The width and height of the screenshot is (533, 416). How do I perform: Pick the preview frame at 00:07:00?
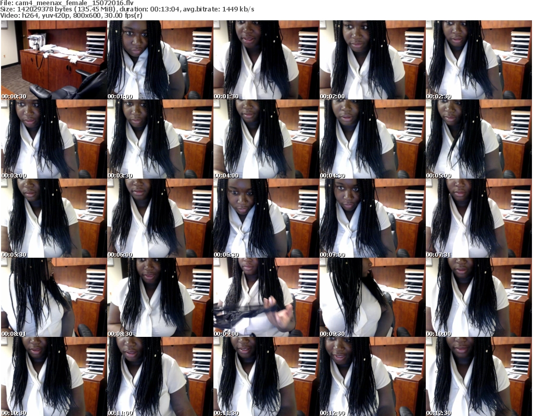click(372, 218)
